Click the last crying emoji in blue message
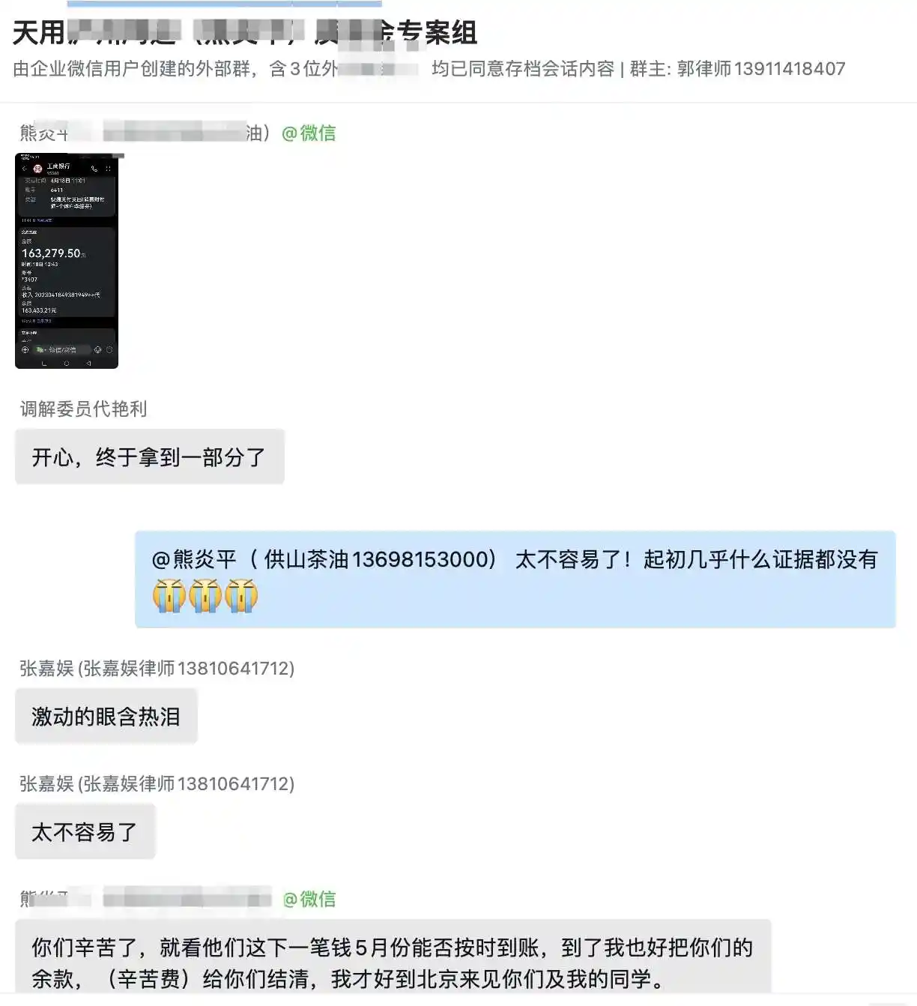Image resolution: width=917 pixels, height=1006 pixels. tap(241, 596)
